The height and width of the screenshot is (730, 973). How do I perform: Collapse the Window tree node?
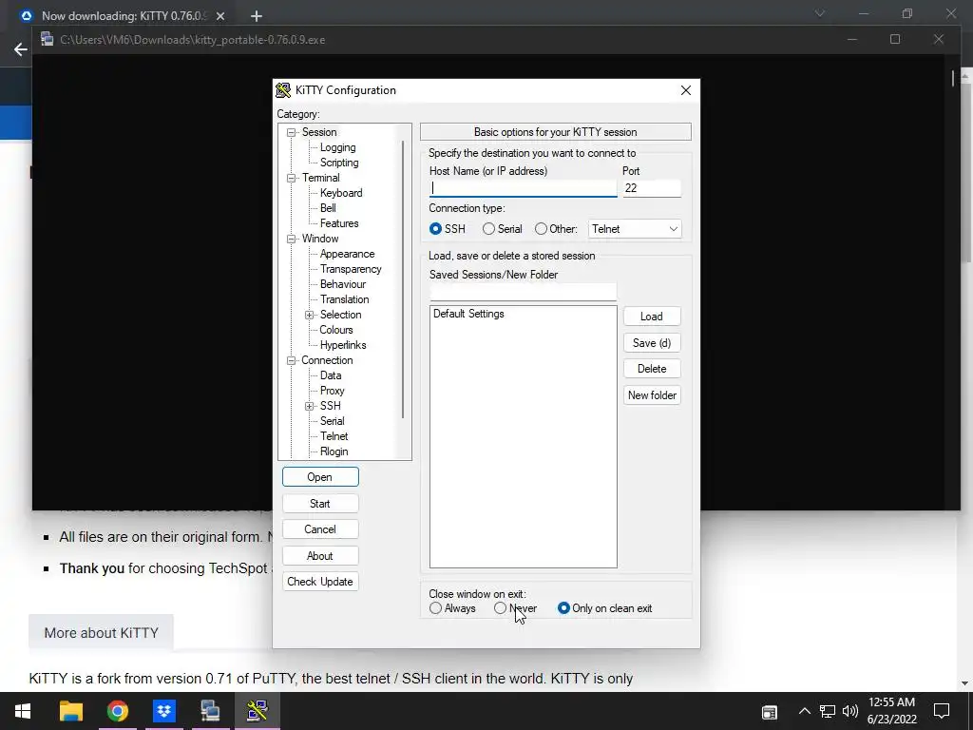291,239
